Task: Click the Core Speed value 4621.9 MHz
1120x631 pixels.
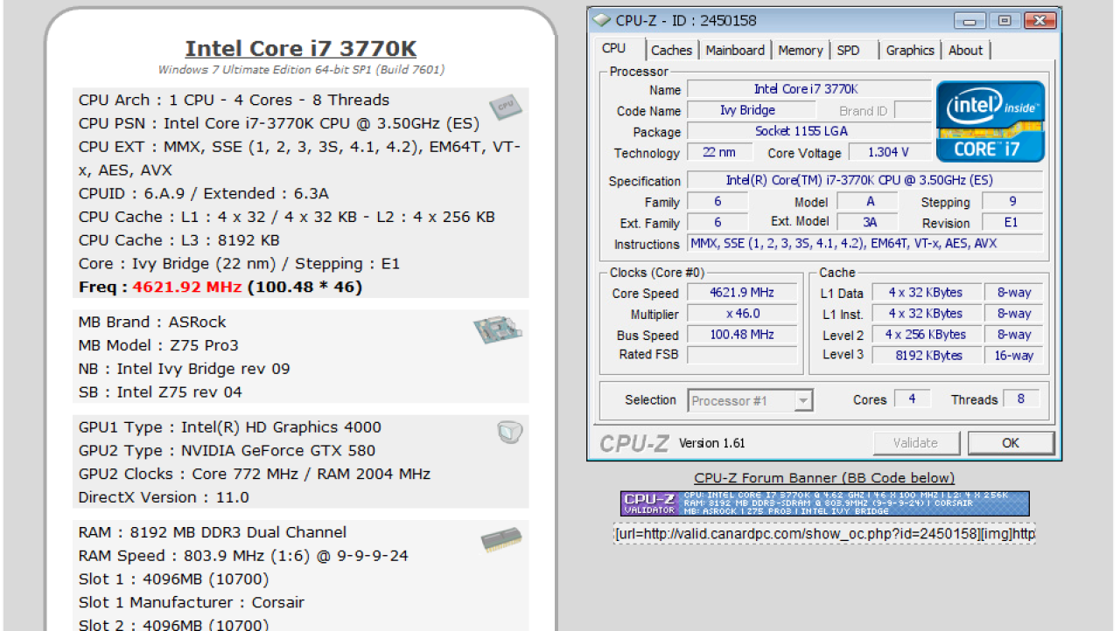Action: coord(742,293)
